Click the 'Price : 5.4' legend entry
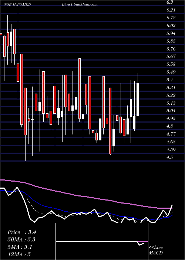Image resolution: width=185 pixels, height=260 pixels. tap(21, 232)
